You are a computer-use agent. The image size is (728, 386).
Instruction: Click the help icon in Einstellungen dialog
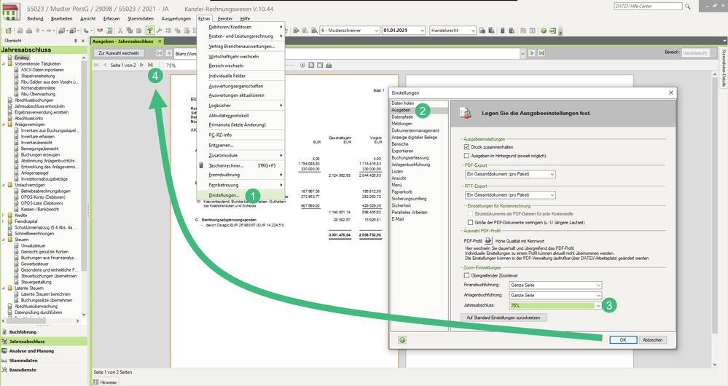pos(402,340)
